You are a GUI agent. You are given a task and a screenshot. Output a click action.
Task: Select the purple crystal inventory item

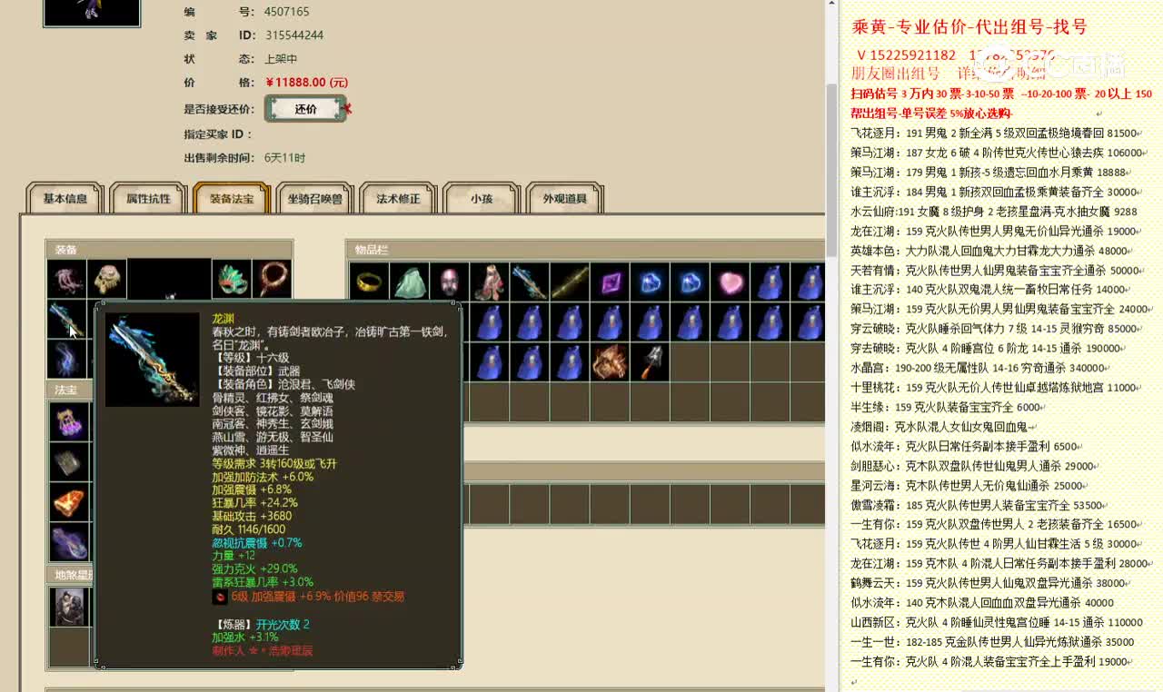(x=610, y=282)
